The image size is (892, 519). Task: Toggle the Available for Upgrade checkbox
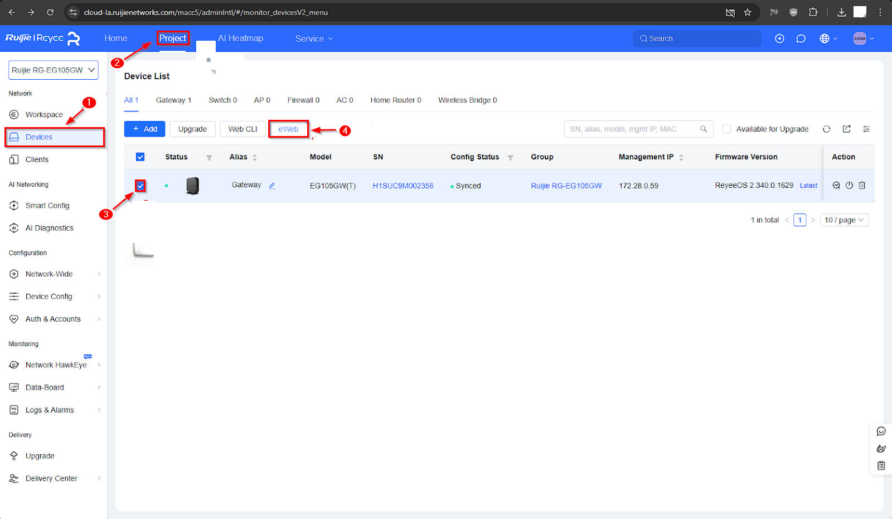pyautogui.click(x=726, y=129)
